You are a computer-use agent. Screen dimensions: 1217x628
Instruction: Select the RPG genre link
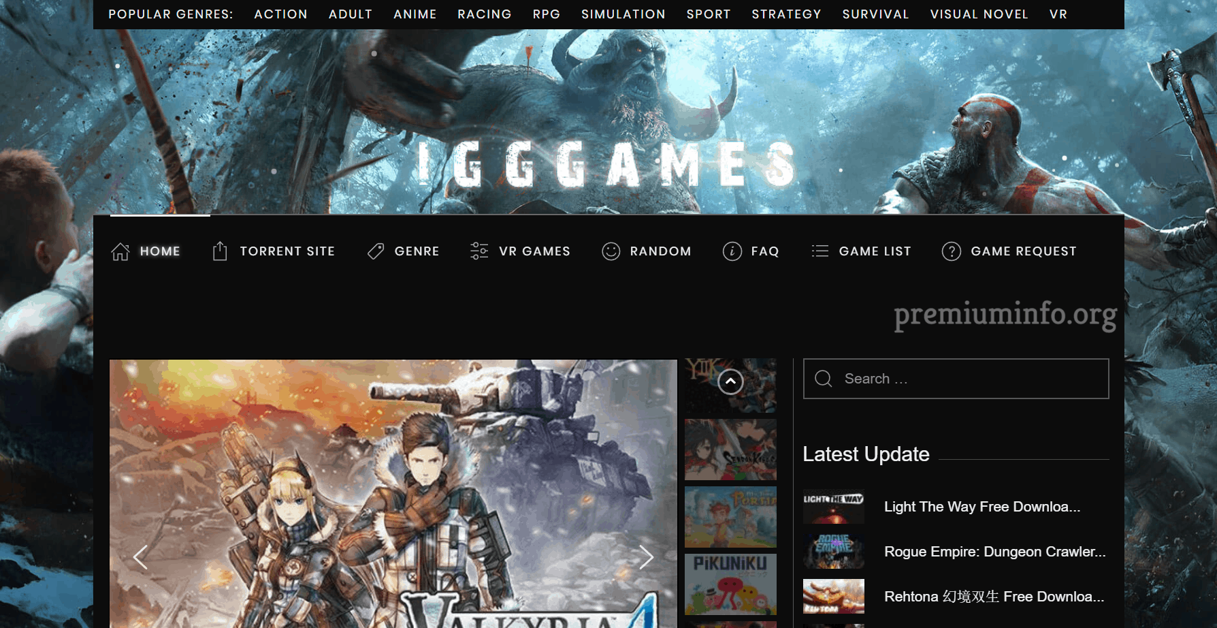click(547, 14)
